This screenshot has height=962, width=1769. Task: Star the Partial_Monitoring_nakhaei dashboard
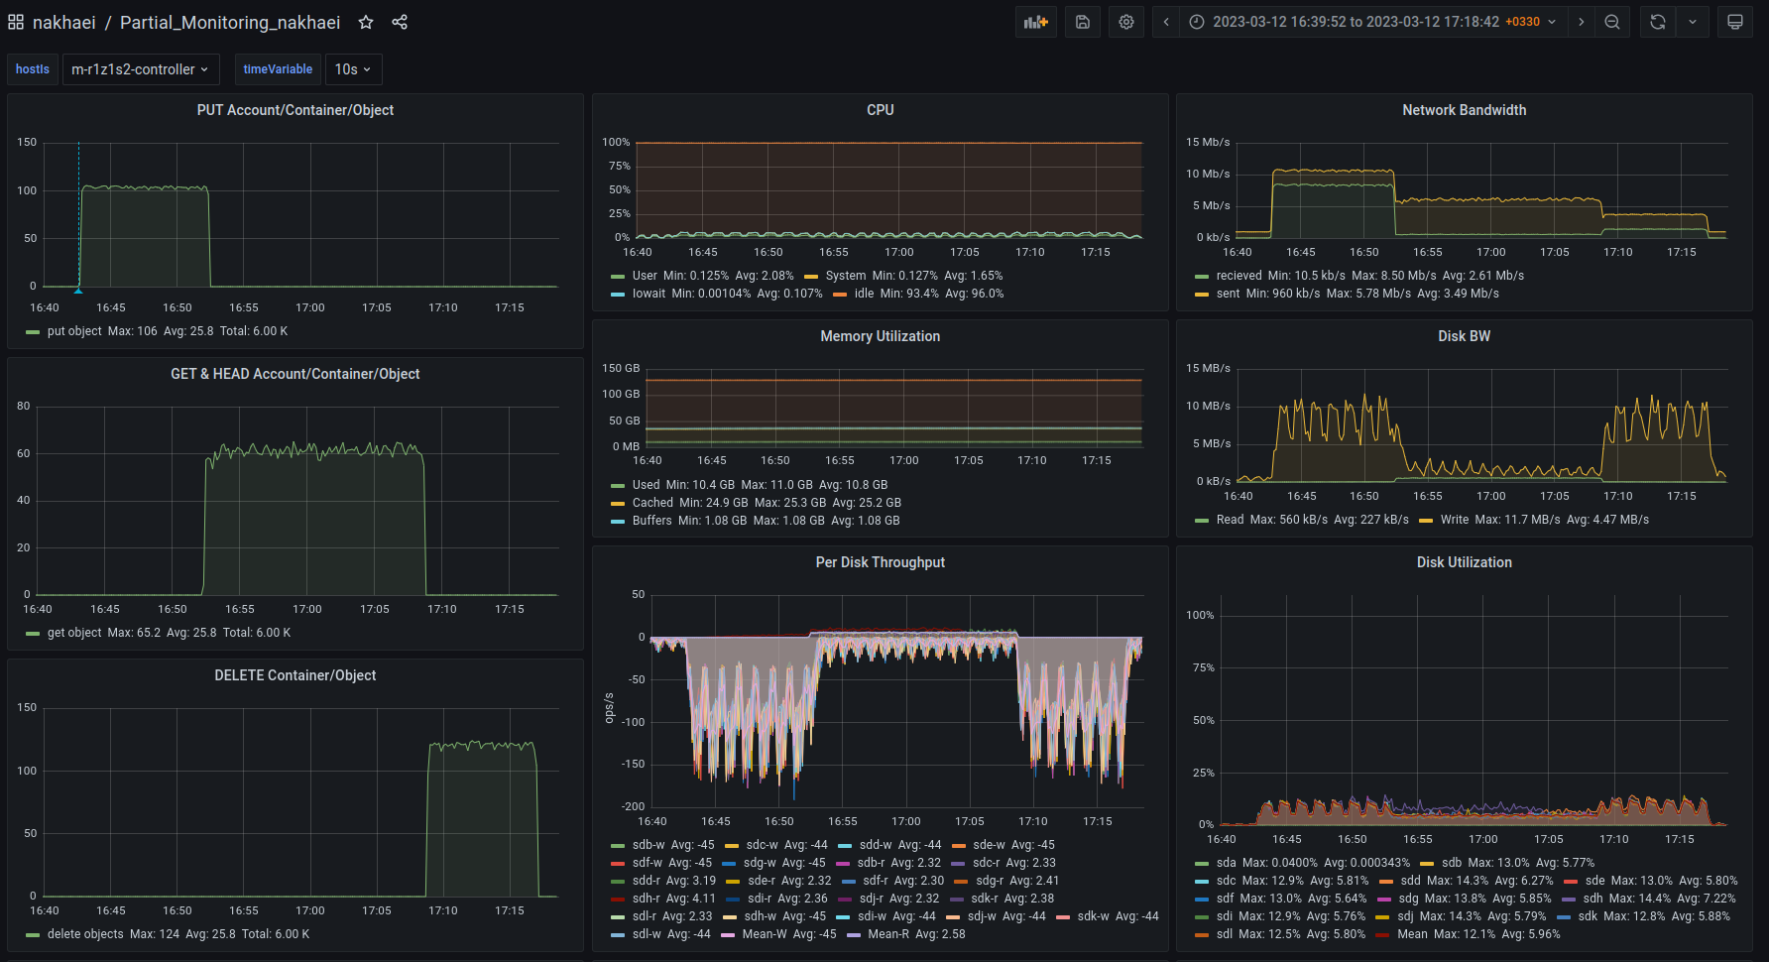(x=366, y=22)
